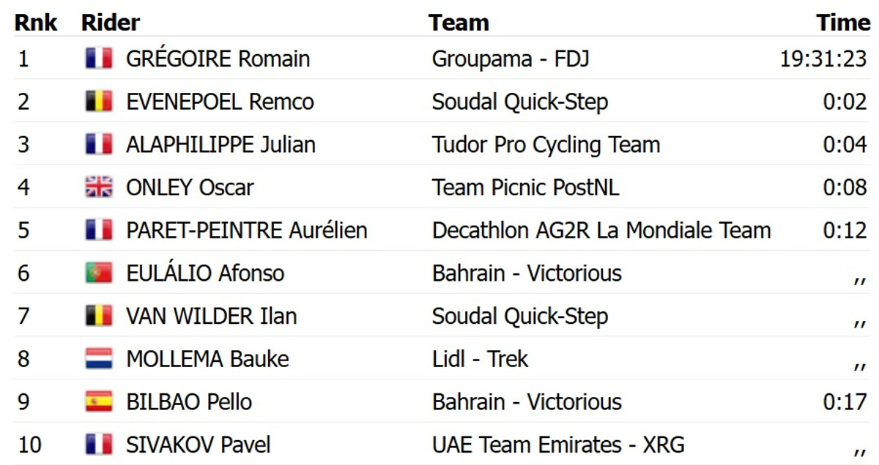Click the Belgian flag next to EVENEPOEL Remco
879x465 pixels.
pyautogui.click(x=99, y=102)
